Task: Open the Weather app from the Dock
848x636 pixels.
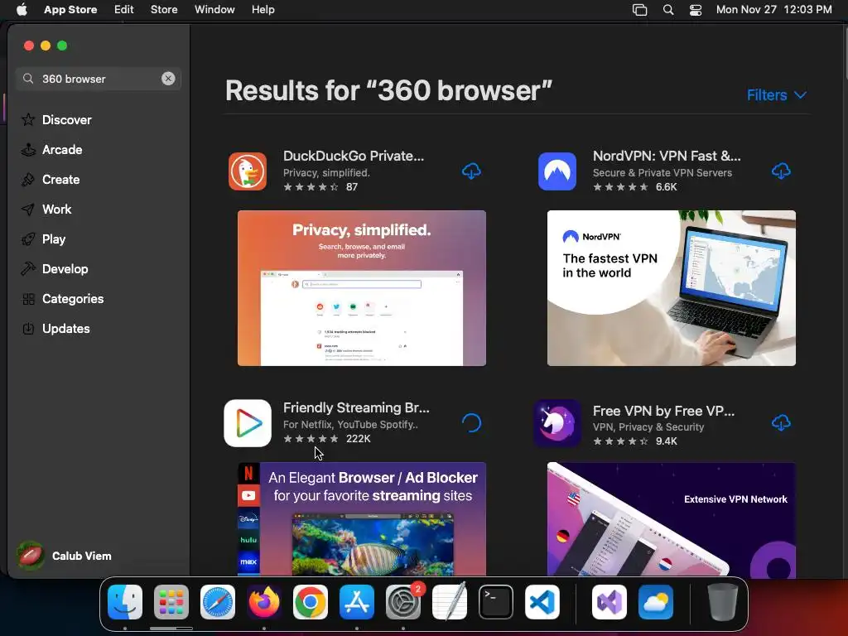Action: point(656,601)
